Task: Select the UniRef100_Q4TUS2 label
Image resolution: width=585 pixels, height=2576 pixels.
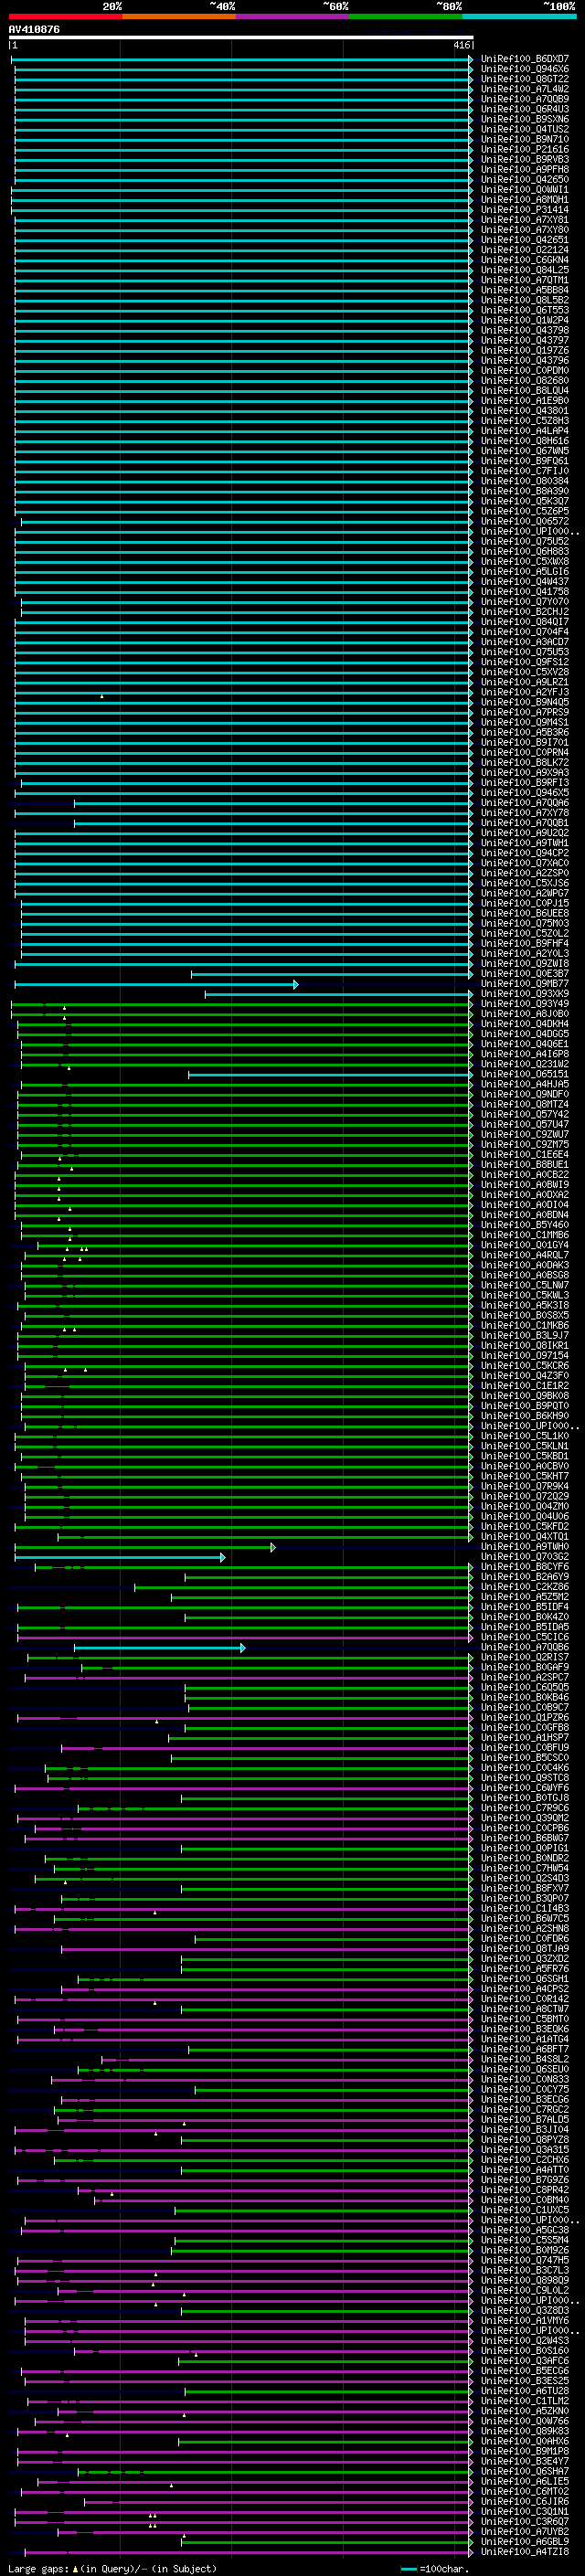Action: 525,129
